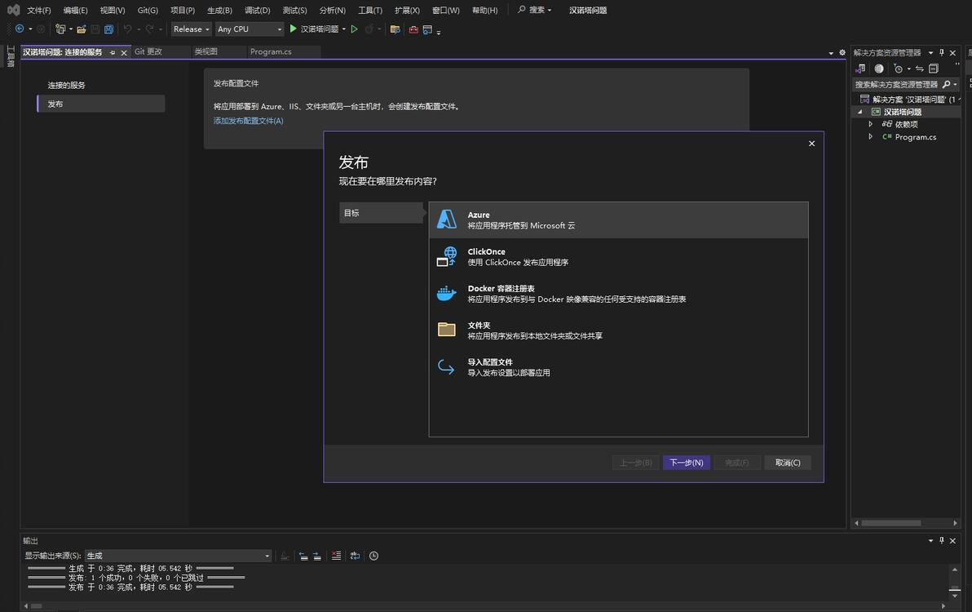The width and height of the screenshot is (972, 612).
Task: Close the 连接的服务 document tab
Action: (x=124, y=53)
